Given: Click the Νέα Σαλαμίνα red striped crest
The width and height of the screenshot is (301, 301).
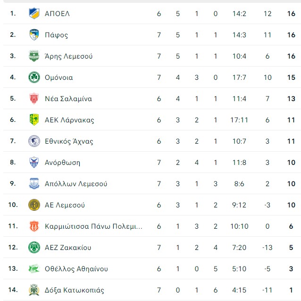Looking at the screenshot, I should [34, 99].
